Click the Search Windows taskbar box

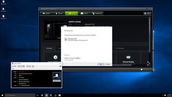point(20,95)
